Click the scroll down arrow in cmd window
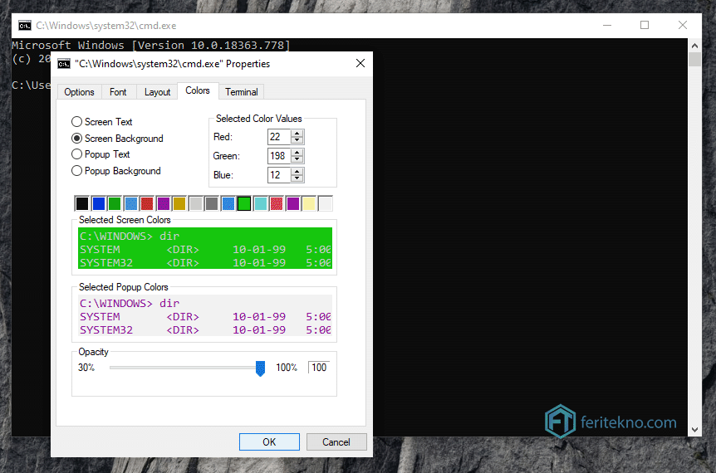Image resolution: width=716 pixels, height=473 pixels. 694,429
